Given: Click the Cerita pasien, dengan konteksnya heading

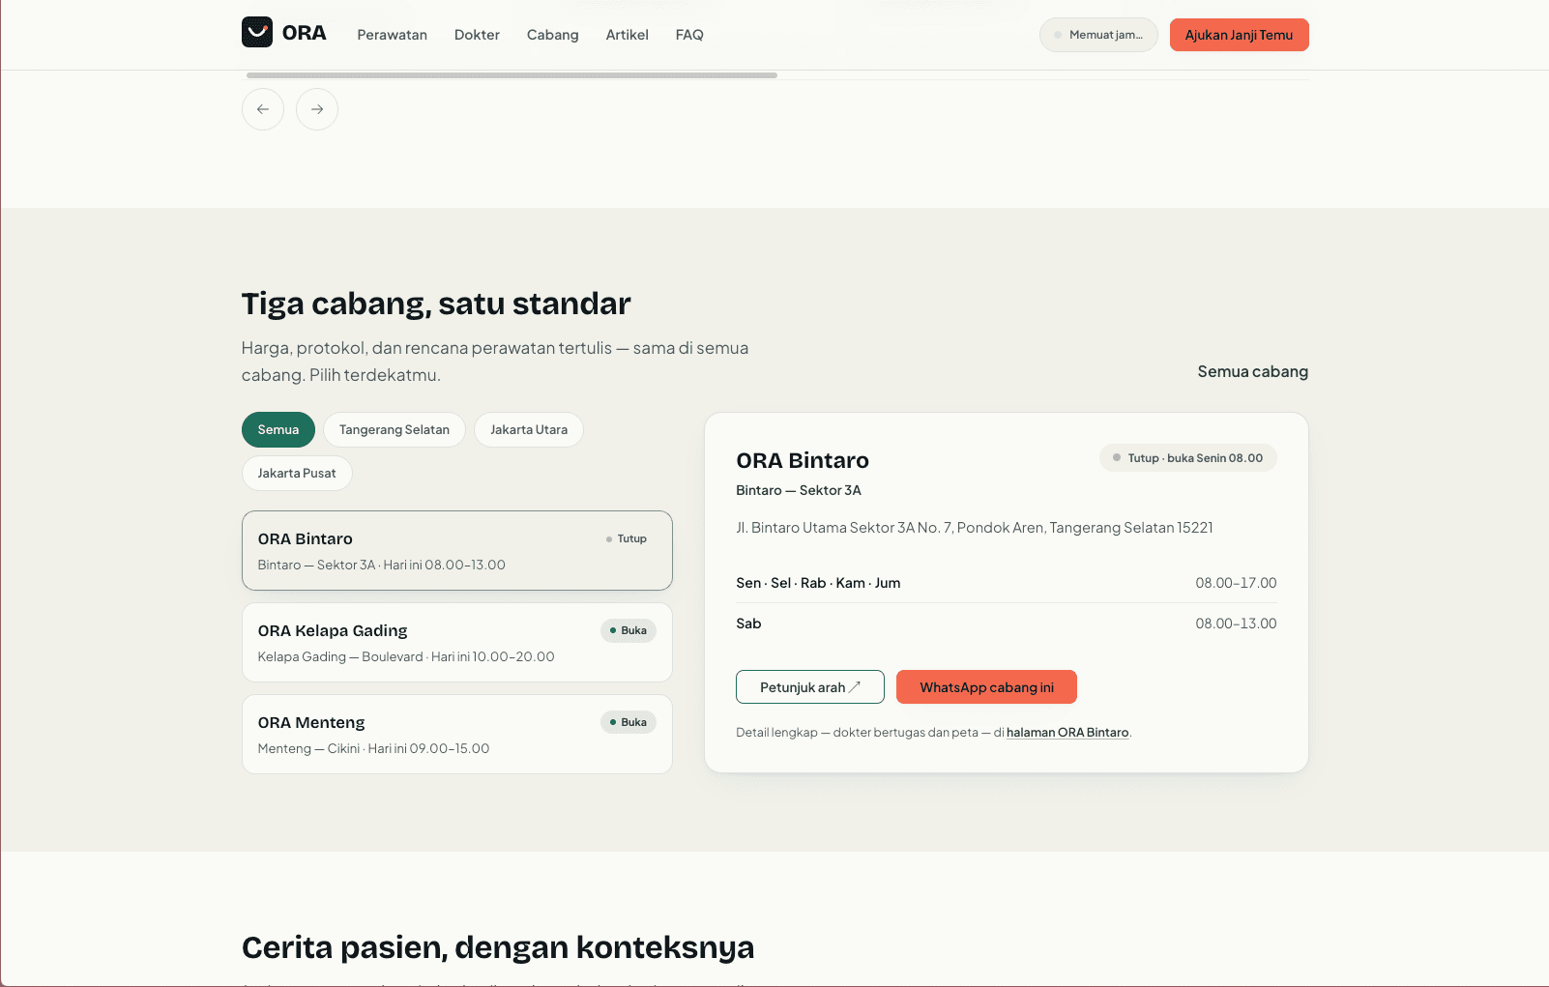Looking at the screenshot, I should coord(498,947).
